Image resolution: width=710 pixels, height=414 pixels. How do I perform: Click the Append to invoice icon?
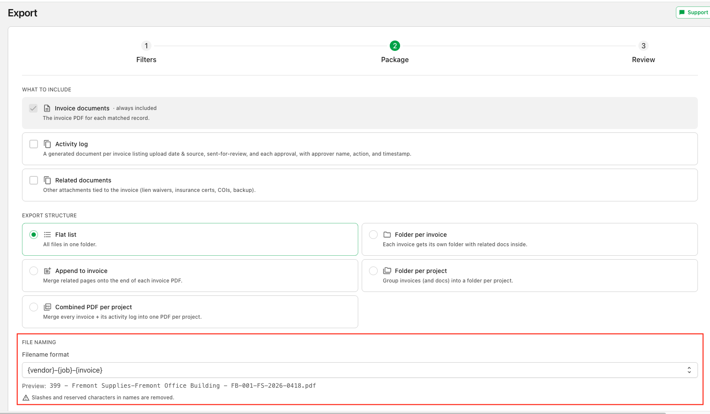tap(47, 271)
